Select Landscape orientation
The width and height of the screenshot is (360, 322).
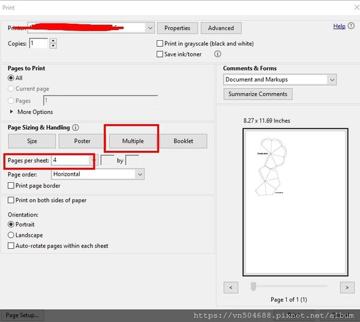click(x=11, y=235)
